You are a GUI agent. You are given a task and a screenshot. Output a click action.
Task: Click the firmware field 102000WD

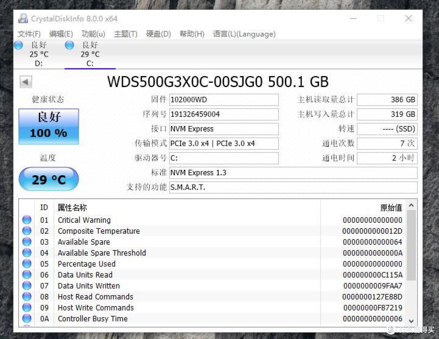click(224, 100)
